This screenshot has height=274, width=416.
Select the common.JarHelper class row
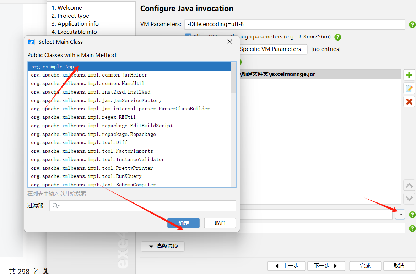(130, 75)
